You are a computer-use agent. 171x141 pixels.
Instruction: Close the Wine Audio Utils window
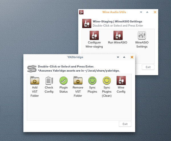pyautogui.click(x=155, y=12)
